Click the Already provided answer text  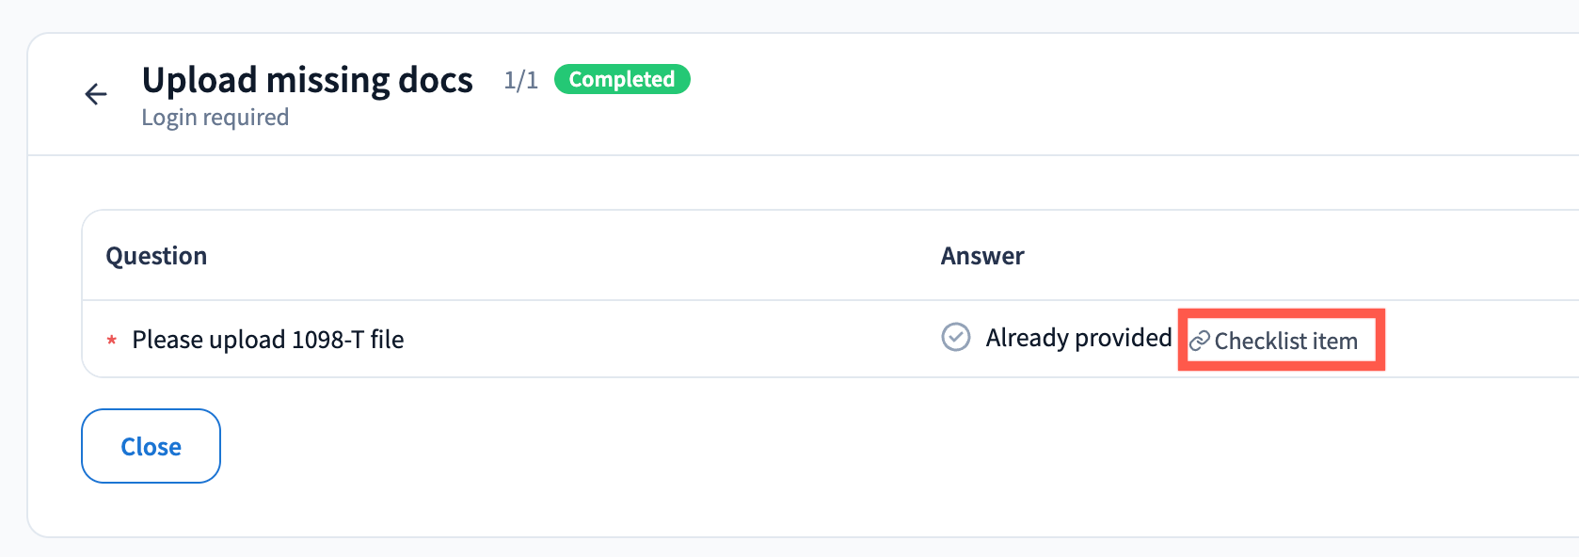click(x=1078, y=338)
